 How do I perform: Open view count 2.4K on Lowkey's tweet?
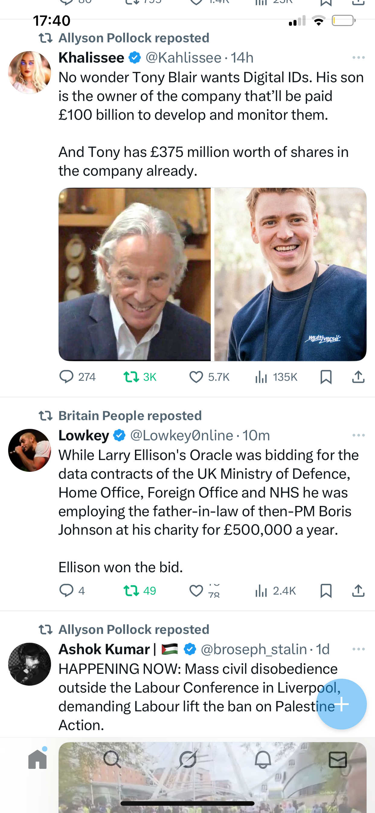pos(261,590)
